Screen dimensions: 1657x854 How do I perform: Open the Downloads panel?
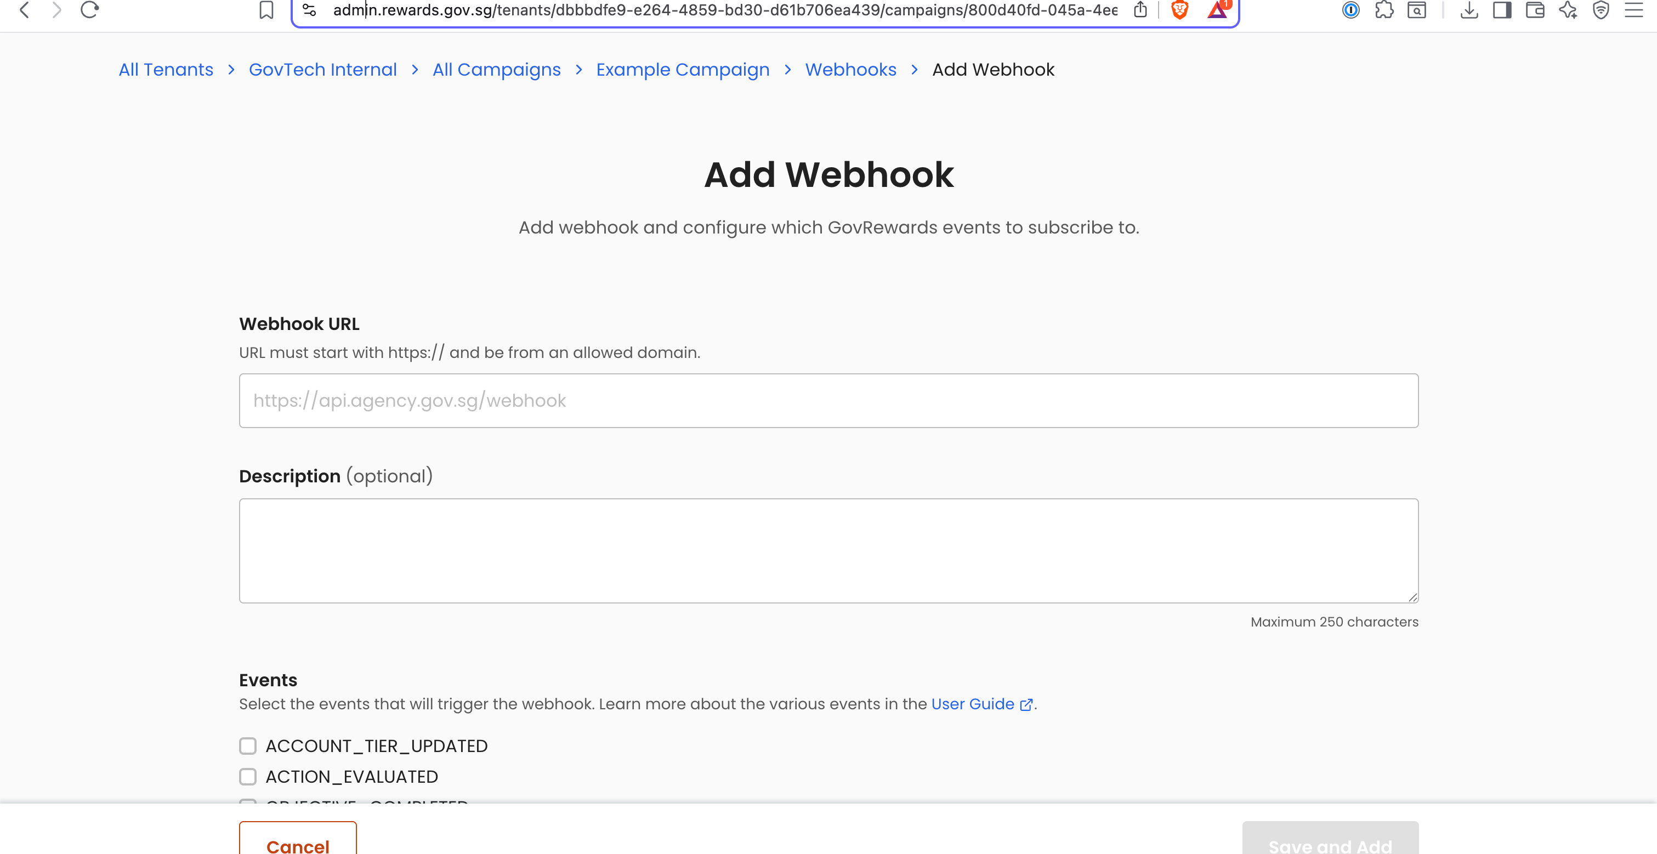click(1469, 10)
